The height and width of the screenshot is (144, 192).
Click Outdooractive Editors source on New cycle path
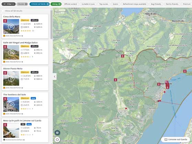[14, 140]
